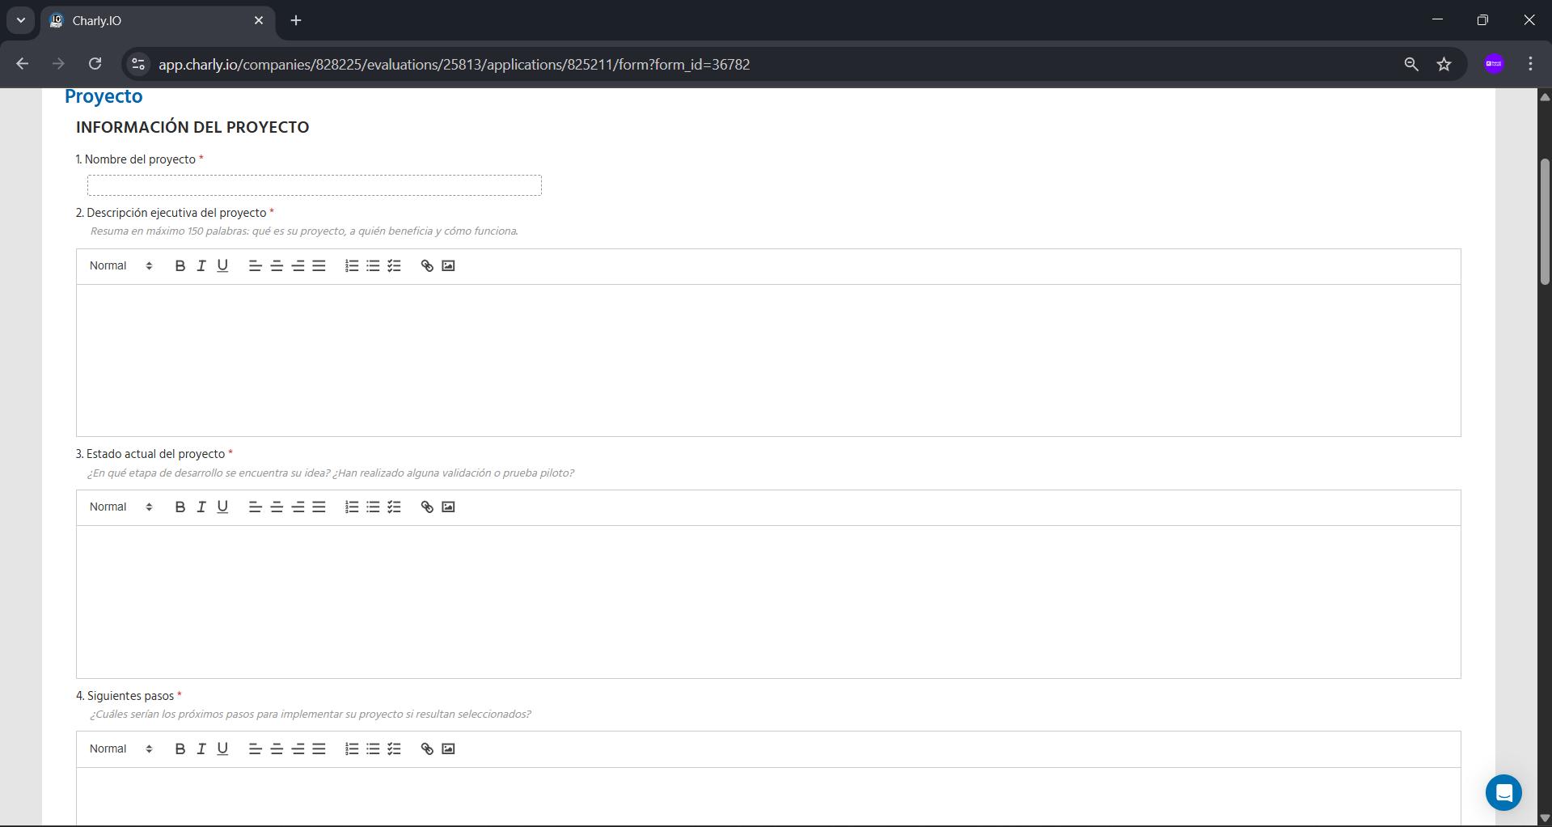The height and width of the screenshot is (827, 1552).
Task: Insert image in Siguientes pasos editor
Action: click(448, 749)
